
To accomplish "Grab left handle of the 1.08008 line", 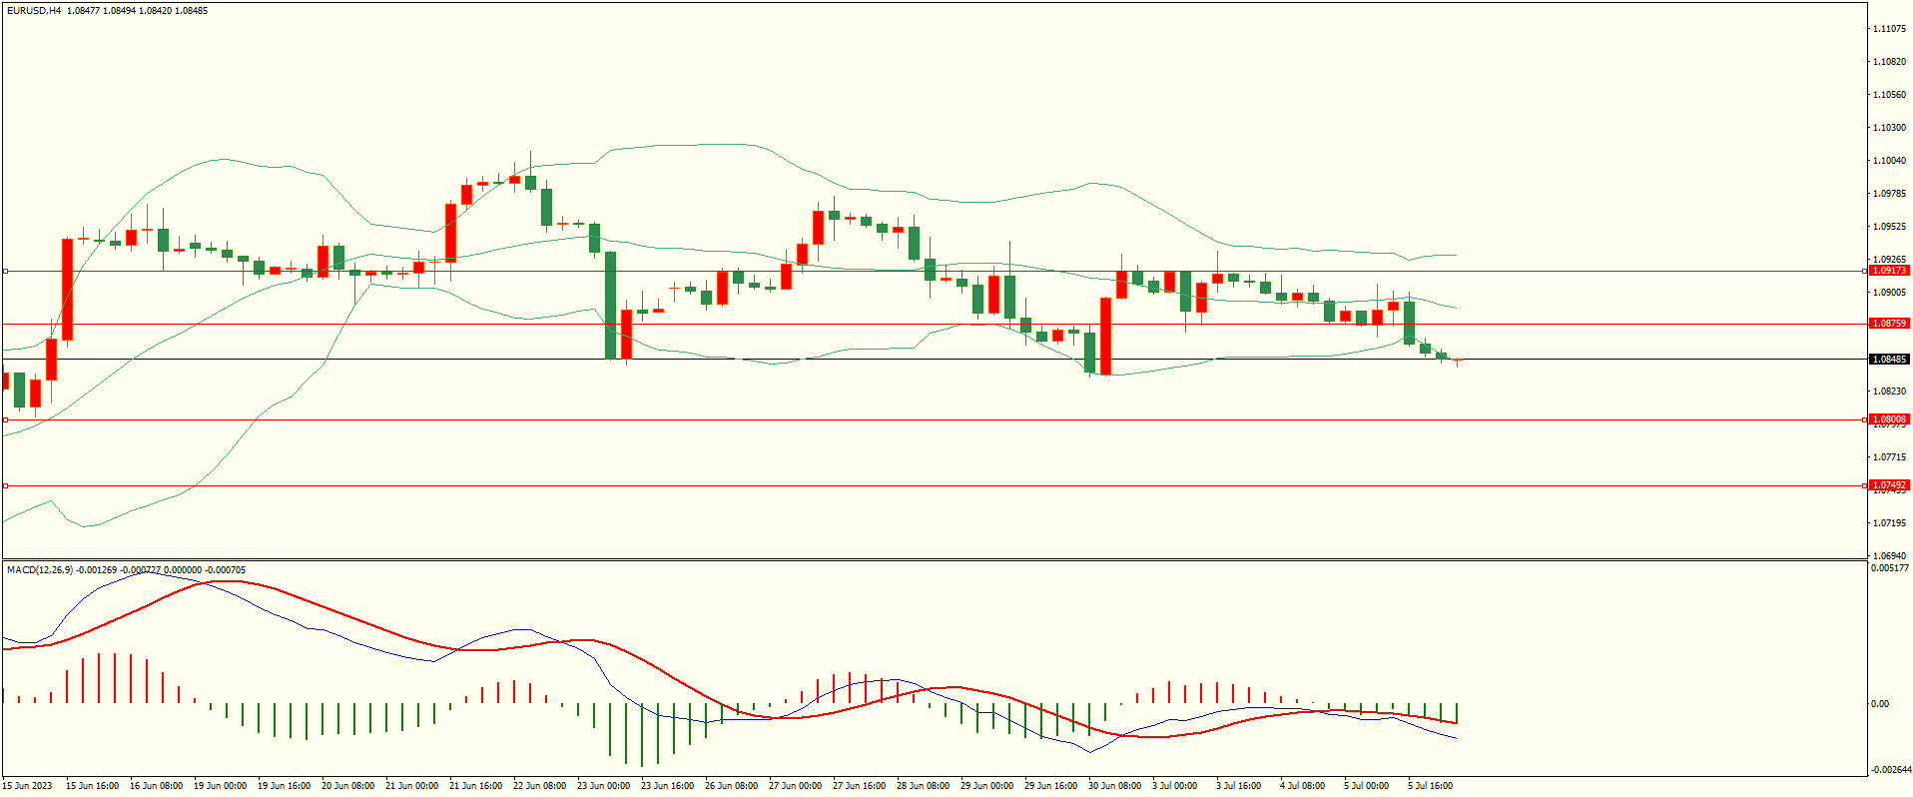I will [5, 419].
